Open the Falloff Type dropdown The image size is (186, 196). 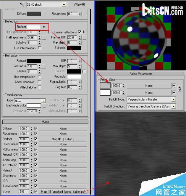coord(174,99)
